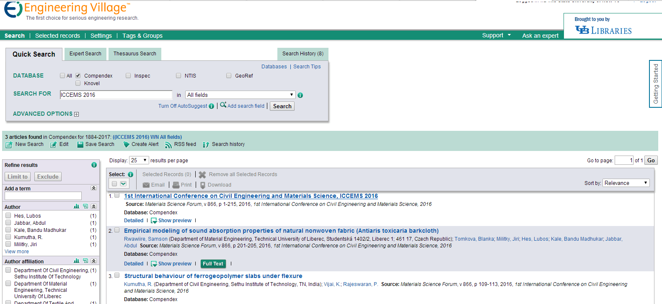This screenshot has width=662, height=304.
Task: Click the Download icon
Action: click(x=203, y=185)
